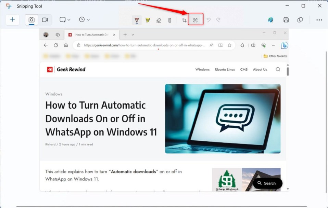The image size is (328, 208).
Task: Select the Image crop tool
Action: pyautogui.click(x=184, y=20)
